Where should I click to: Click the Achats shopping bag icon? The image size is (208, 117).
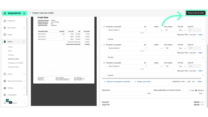click(x=5, y=74)
